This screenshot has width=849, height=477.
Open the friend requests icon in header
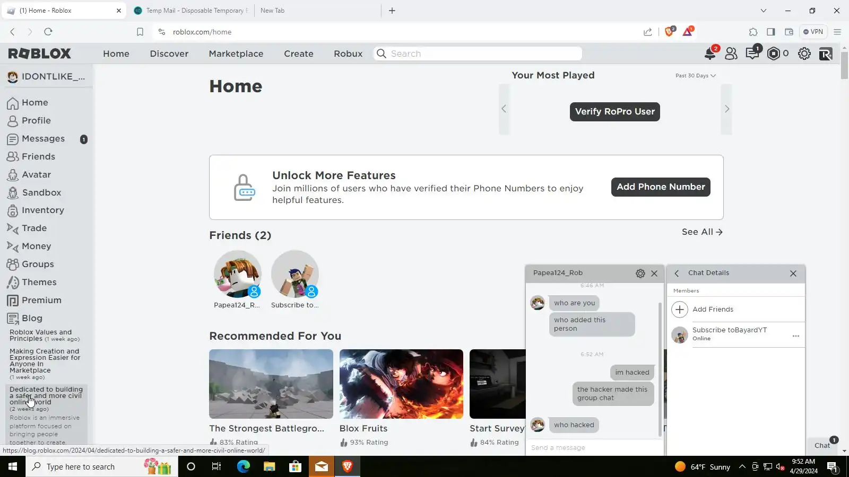pos(731,54)
